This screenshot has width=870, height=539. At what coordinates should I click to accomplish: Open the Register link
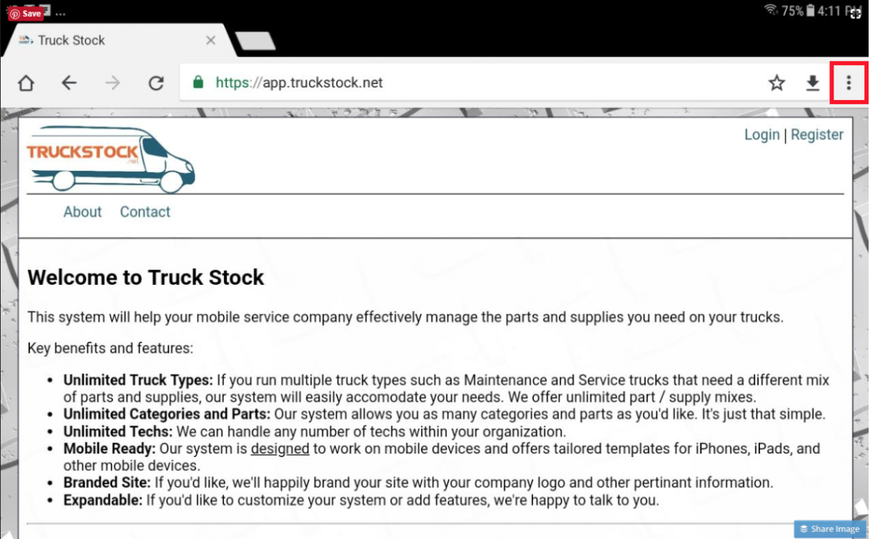click(x=817, y=134)
